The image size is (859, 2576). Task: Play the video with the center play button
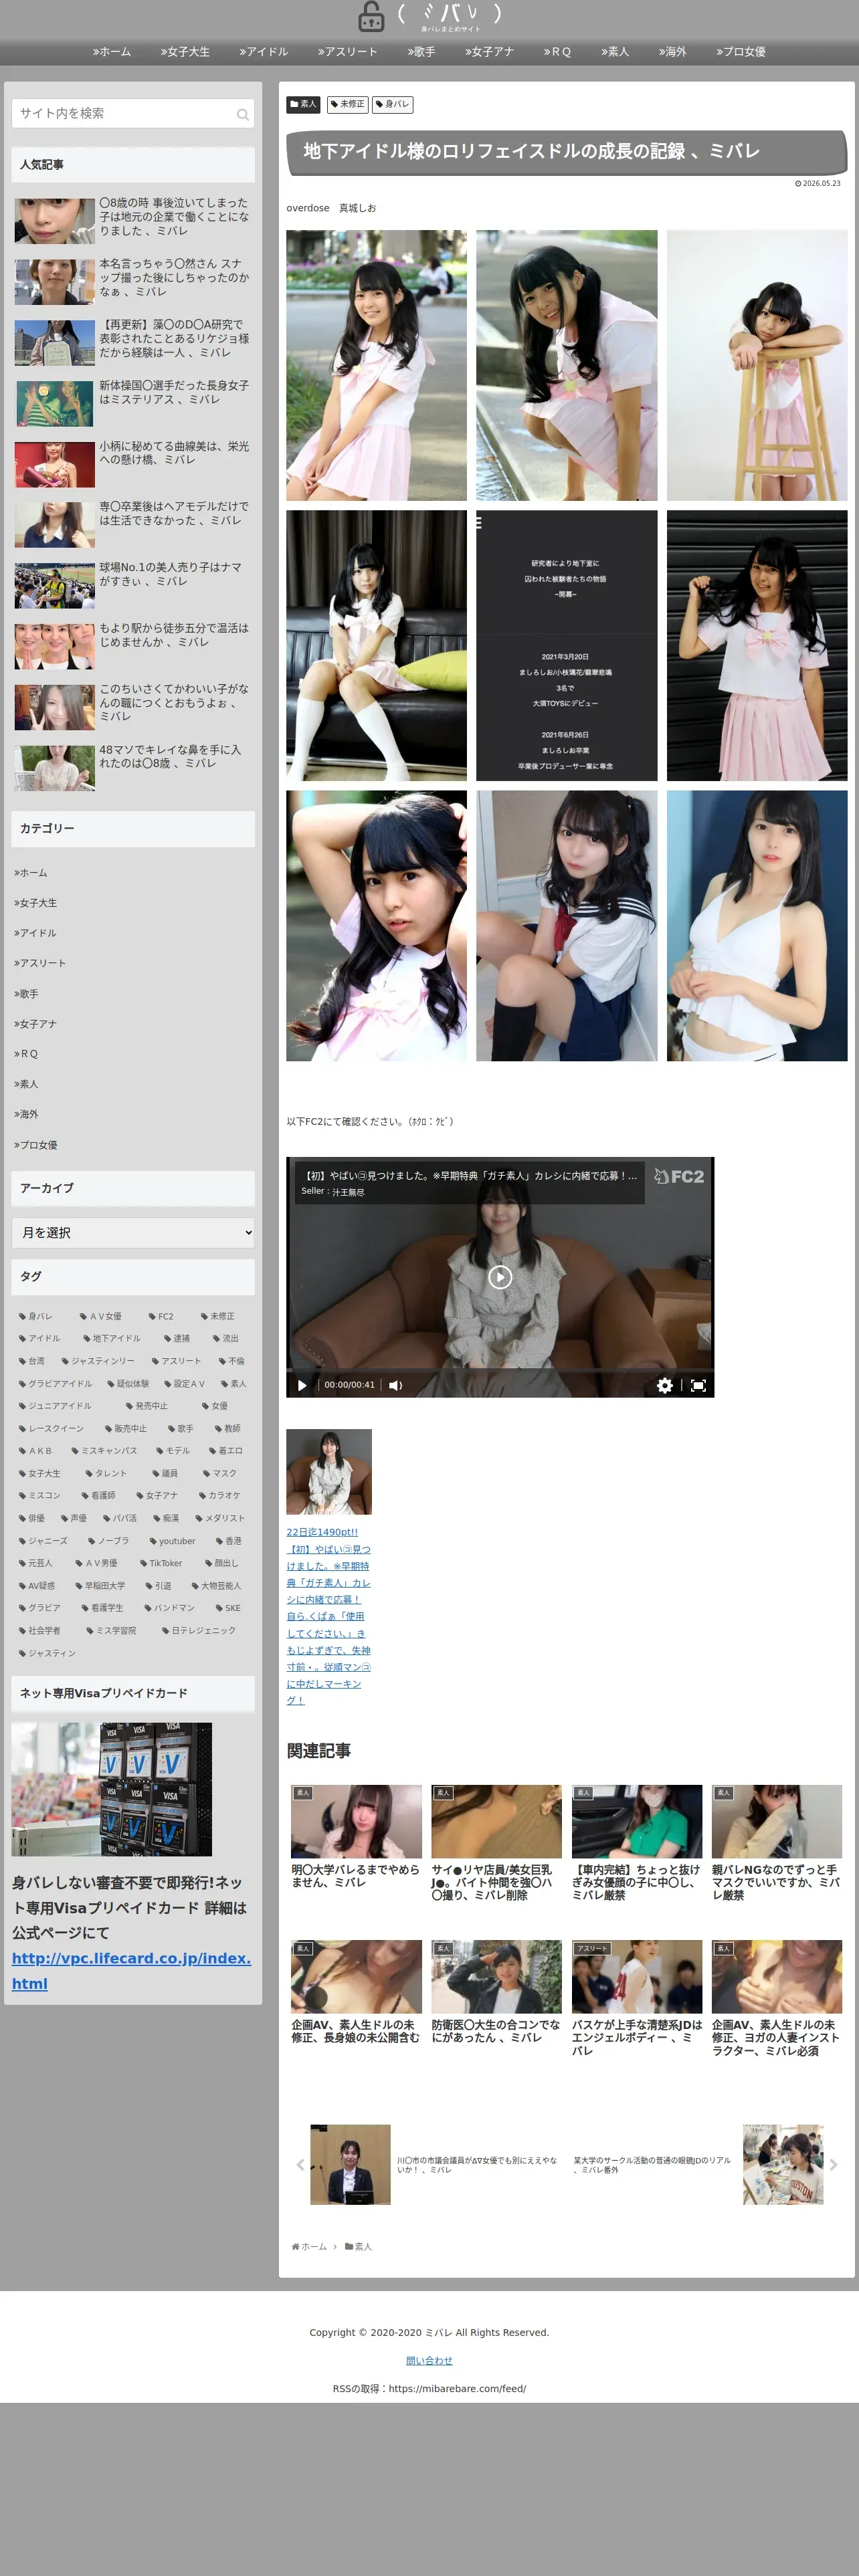(500, 1277)
